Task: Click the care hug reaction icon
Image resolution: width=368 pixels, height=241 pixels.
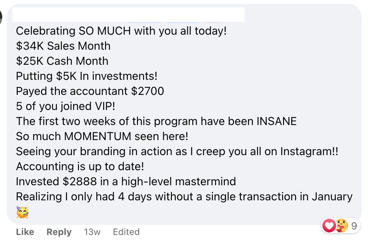Action: click(x=341, y=226)
